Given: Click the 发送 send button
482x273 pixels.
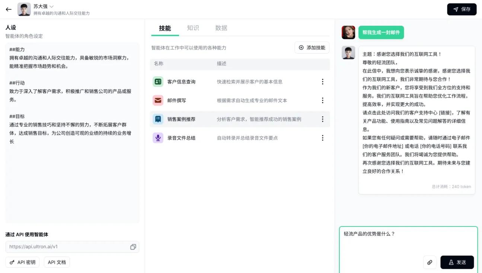Looking at the screenshot, I should pos(457,262).
